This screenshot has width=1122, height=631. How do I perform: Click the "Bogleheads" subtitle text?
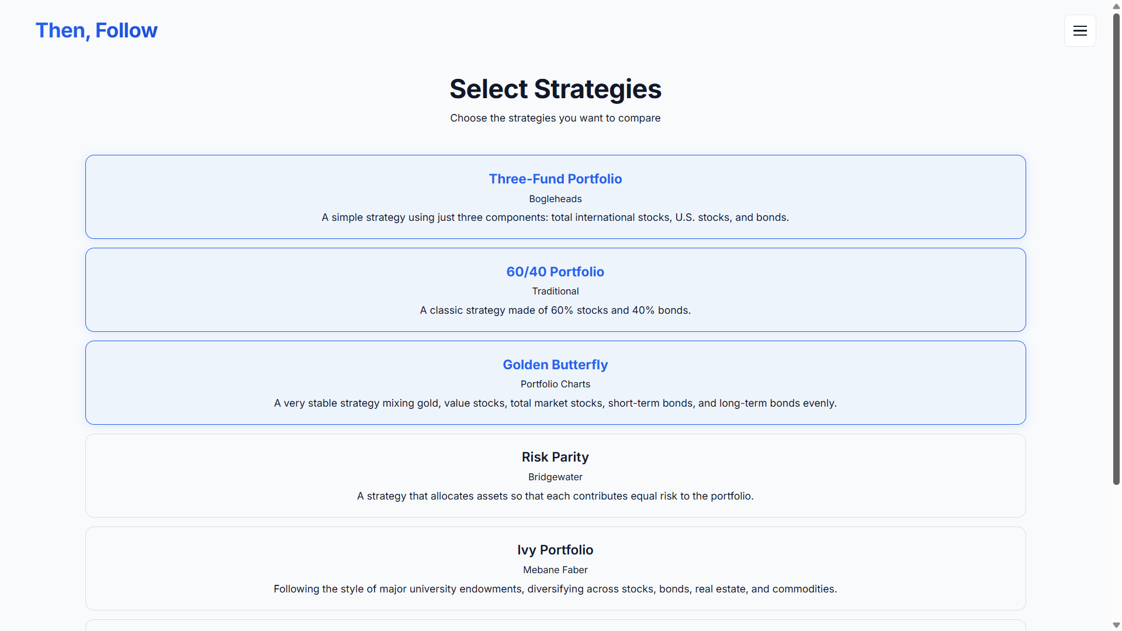point(555,199)
